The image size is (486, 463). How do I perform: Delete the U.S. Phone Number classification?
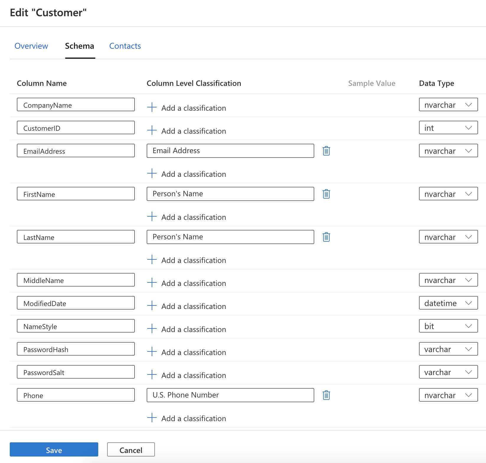tap(326, 395)
